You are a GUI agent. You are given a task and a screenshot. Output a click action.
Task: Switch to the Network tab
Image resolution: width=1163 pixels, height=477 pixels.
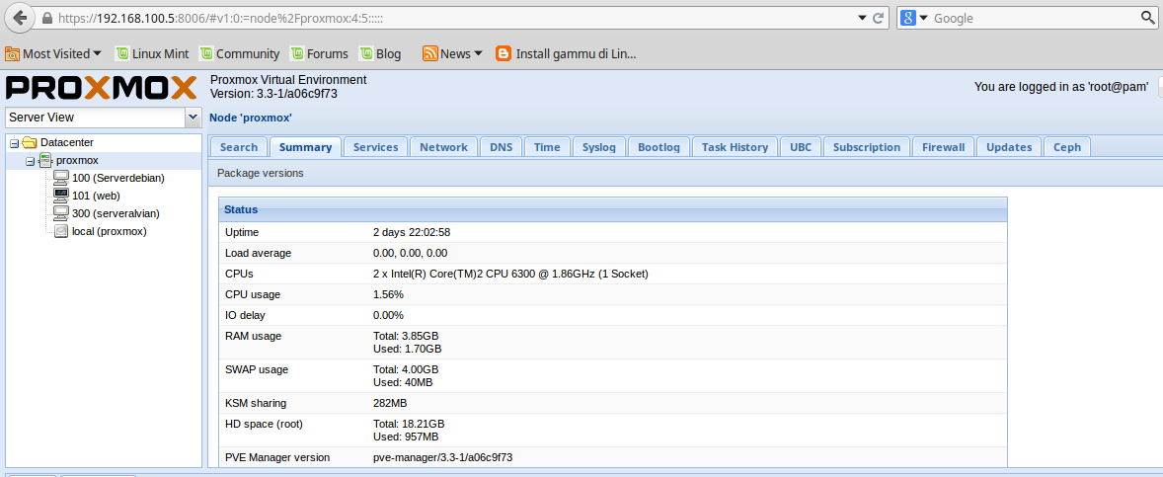point(443,147)
